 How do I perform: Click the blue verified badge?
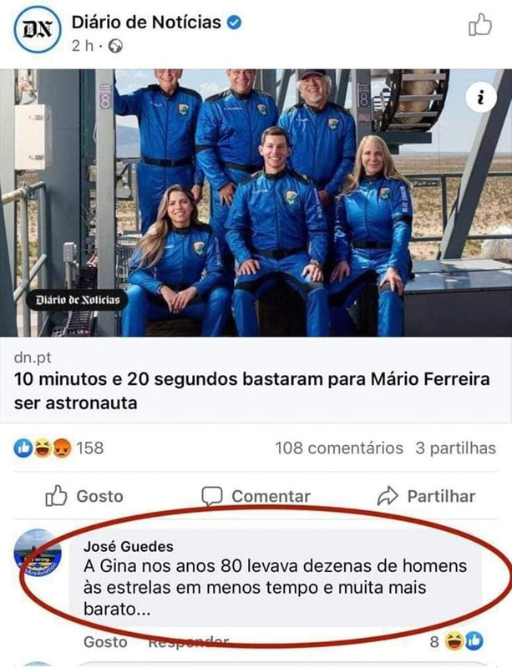tap(234, 23)
